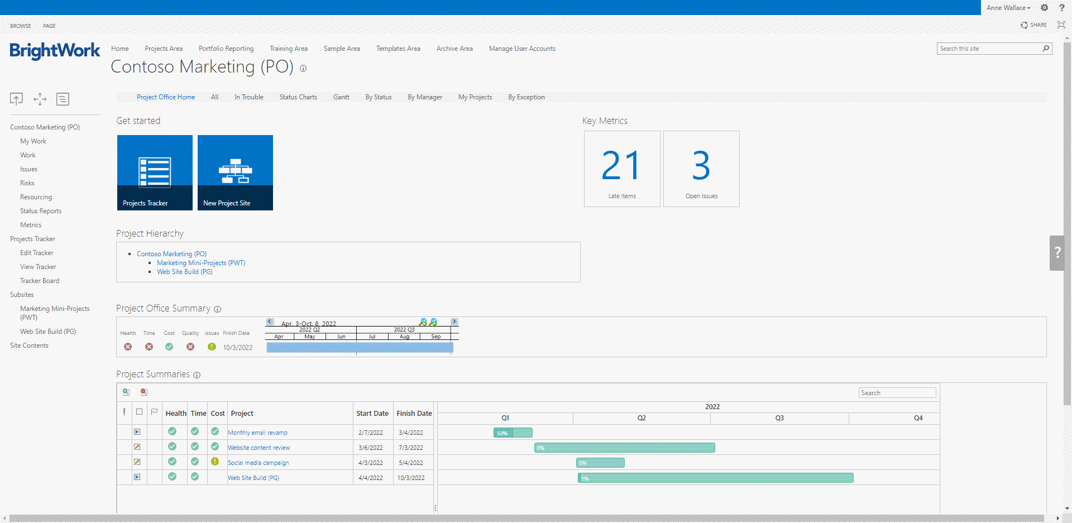Click the Projects Tracker tile icon
1072x523 pixels.
click(155, 172)
